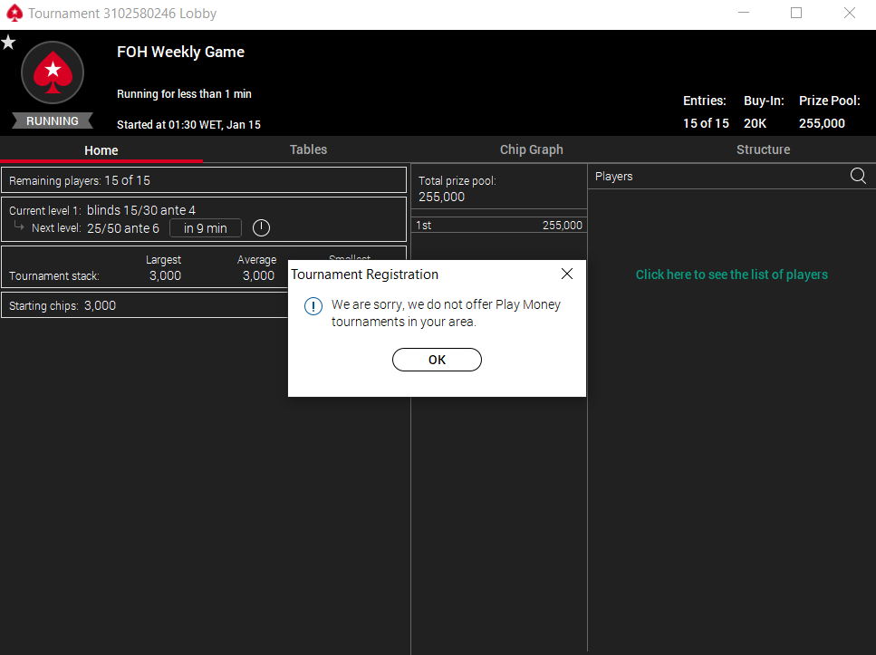The image size is (876, 655).
Task: Confirm the dialog with OK
Action: 437,360
